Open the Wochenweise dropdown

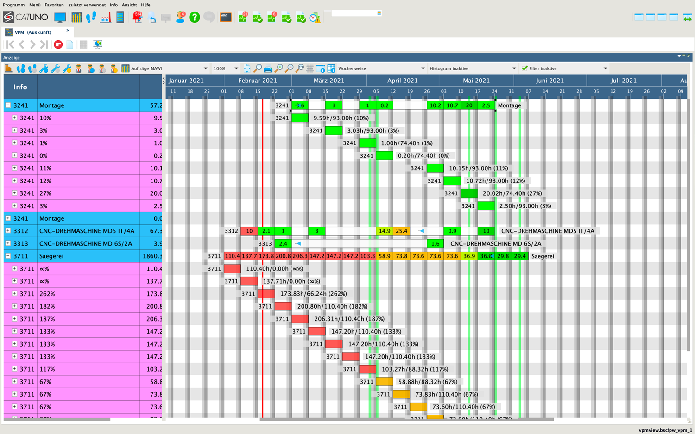(x=422, y=68)
